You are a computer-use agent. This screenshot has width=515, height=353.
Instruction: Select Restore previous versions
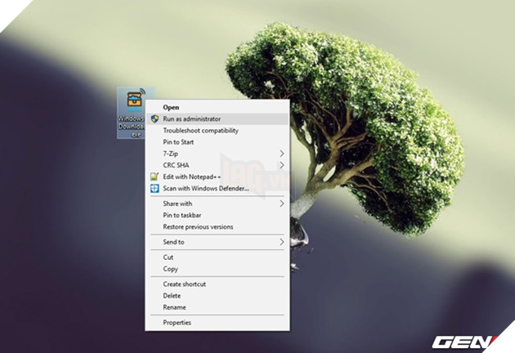(217, 226)
